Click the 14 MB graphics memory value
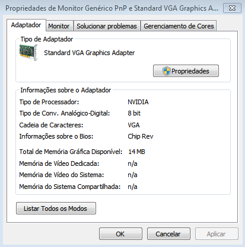245x247 pixels. (136, 152)
